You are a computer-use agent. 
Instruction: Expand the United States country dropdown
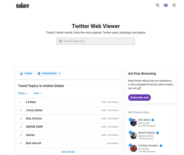pyautogui.click(x=49, y=73)
